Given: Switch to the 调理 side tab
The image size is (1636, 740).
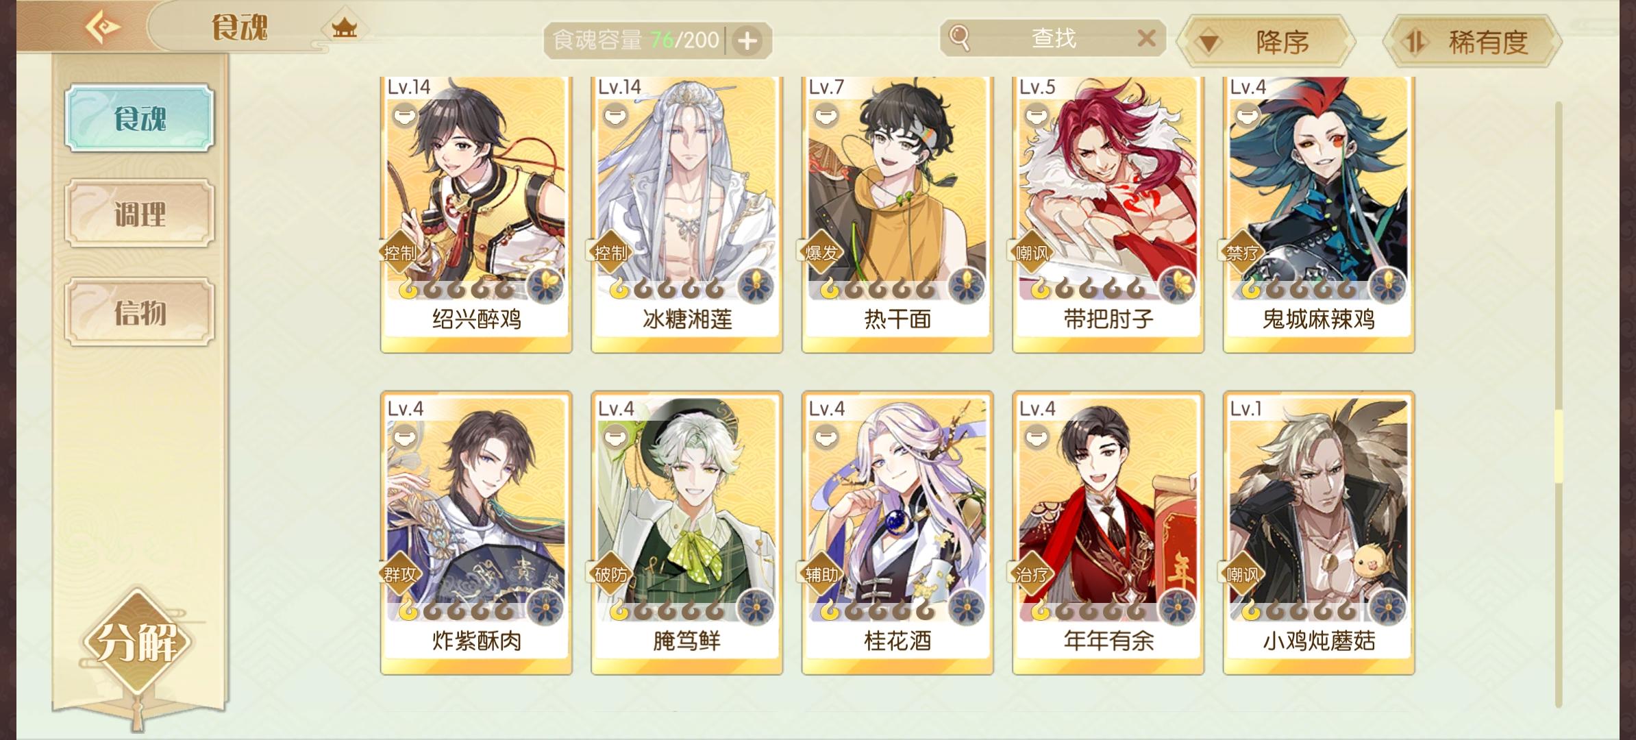Looking at the screenshot, I should click(x=140, y=214).
